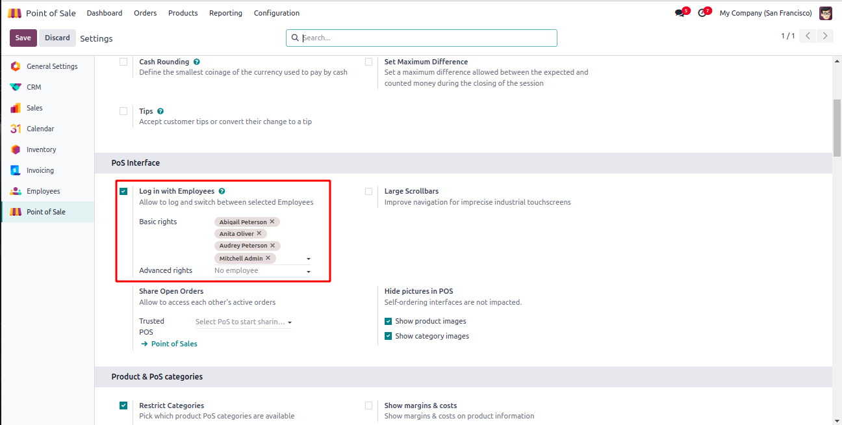
Task: Uncheck Show product images
Action: pos(388,321)
